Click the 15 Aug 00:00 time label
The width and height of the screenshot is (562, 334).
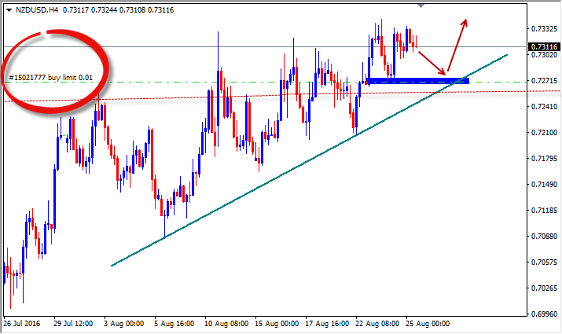click(277, 324)
